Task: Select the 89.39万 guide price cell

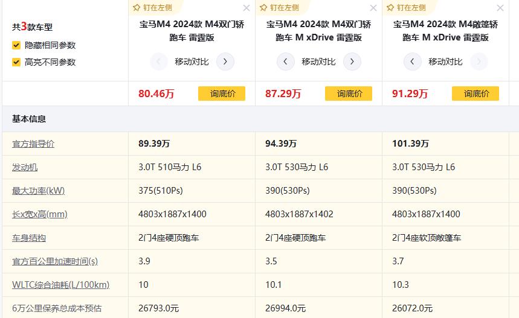Action: click(192, 144)
